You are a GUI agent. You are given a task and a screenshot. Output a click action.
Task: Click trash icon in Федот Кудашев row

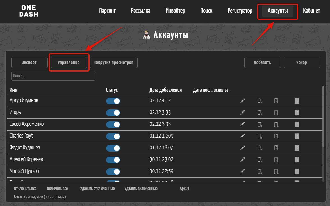point(260,148)
